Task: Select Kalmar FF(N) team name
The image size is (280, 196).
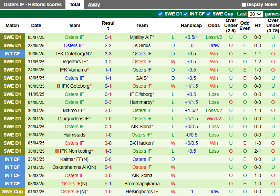Action: [x=74, y=160]
